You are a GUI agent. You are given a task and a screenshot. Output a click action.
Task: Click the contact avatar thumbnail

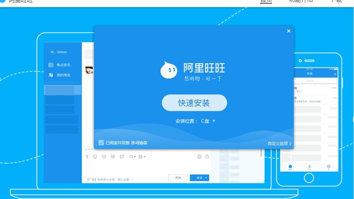coord(88,70)
